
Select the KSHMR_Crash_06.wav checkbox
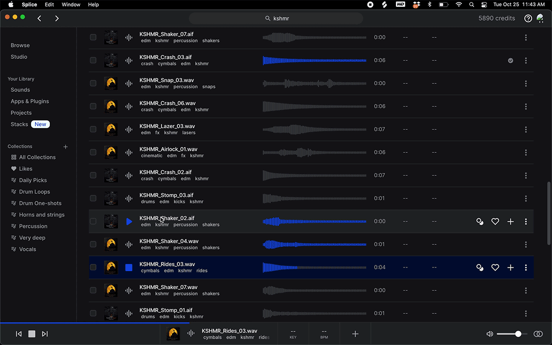[93, 106]
